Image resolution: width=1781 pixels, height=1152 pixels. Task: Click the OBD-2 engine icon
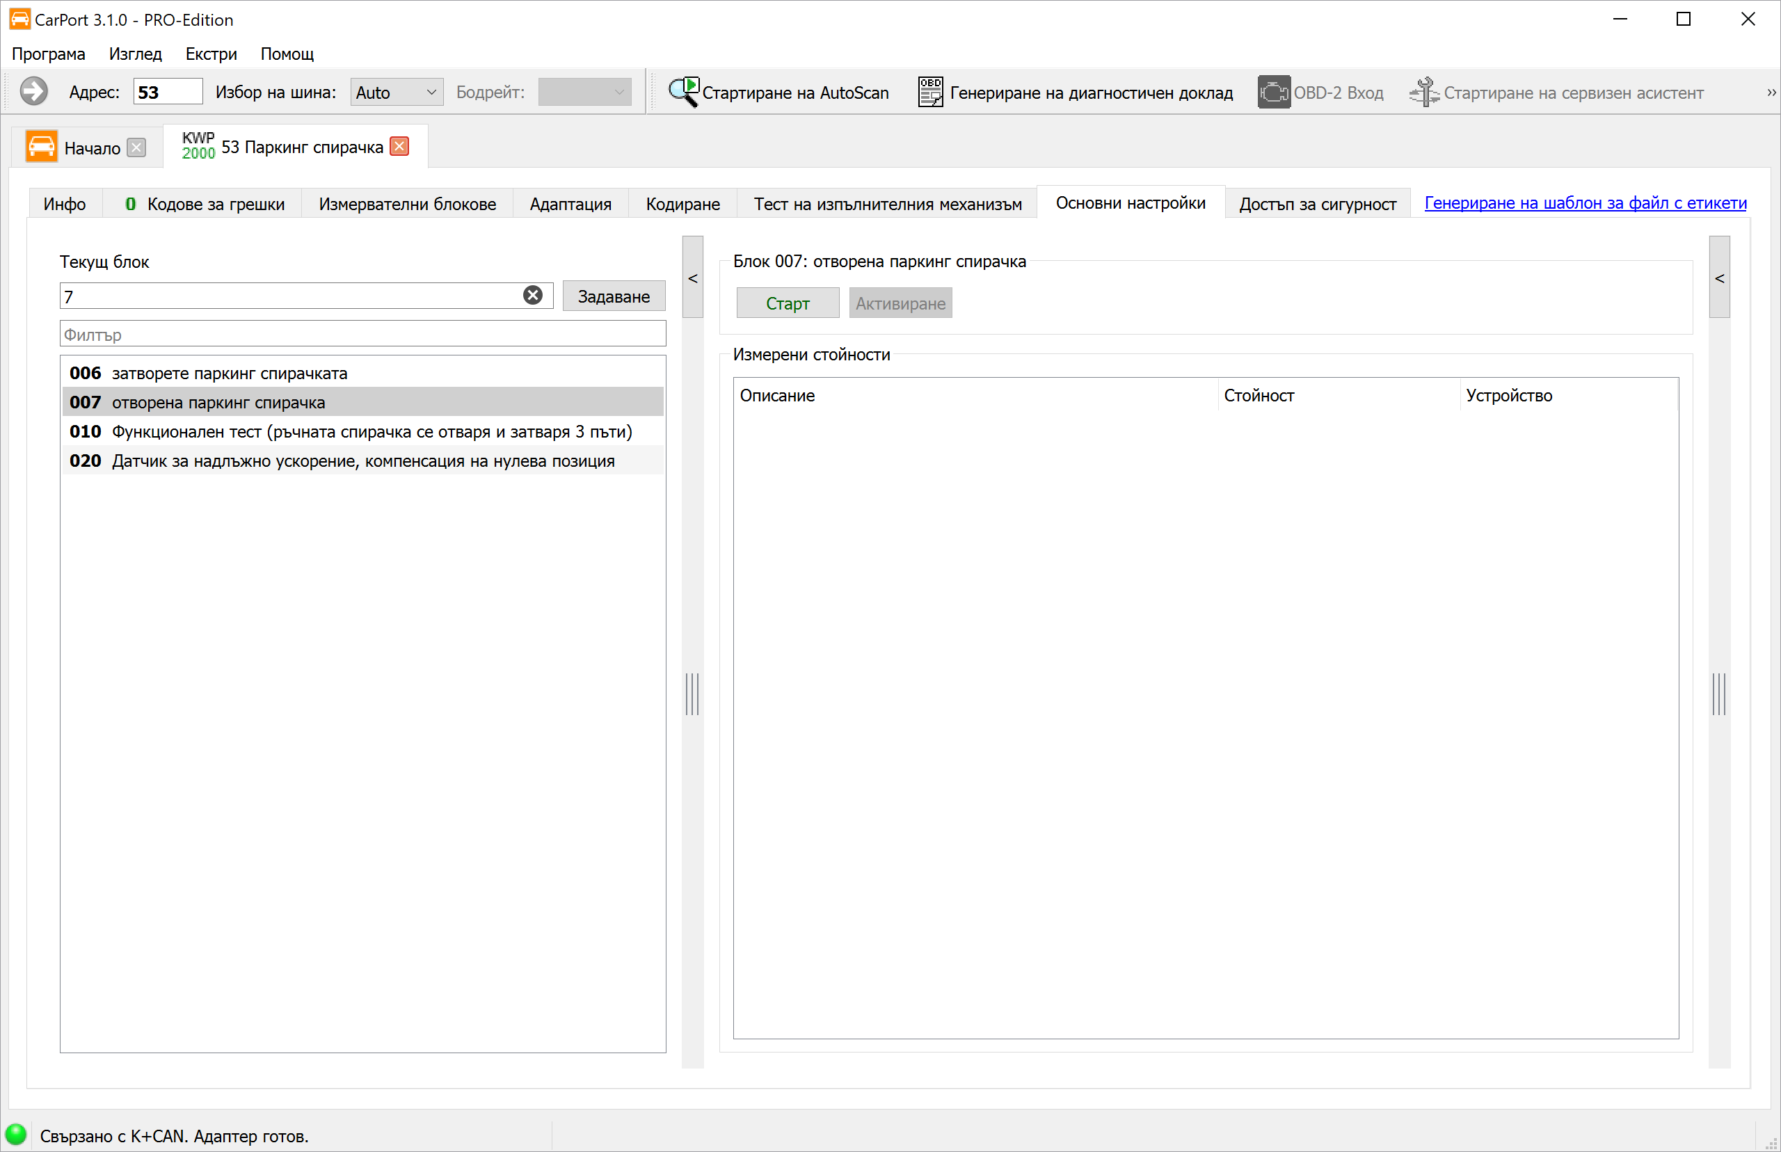coord(1273,92)
